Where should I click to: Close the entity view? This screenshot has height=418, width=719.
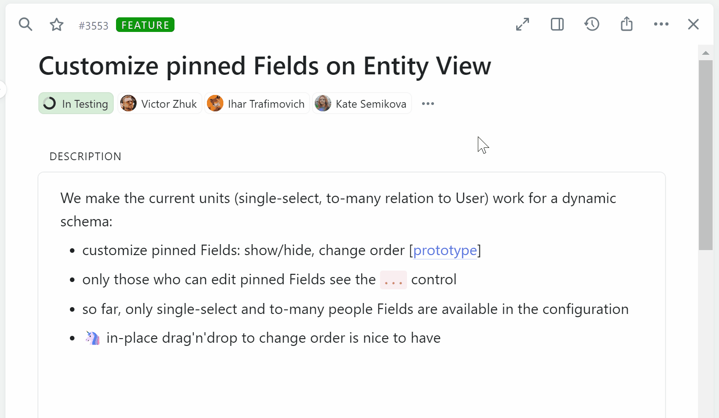[693, 24]
